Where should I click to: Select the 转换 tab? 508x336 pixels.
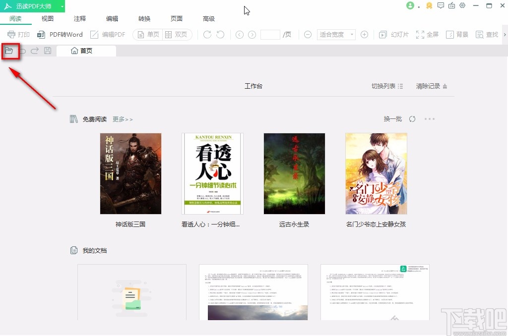click(144, 18)
